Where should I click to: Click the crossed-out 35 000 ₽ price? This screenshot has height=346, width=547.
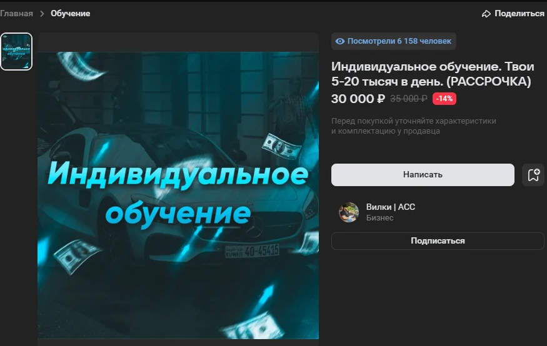coord(408,99)
